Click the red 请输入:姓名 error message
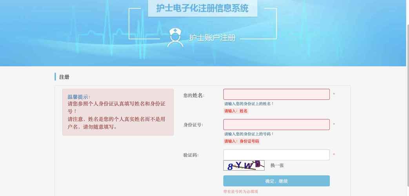The height and width of the screenshot is (196, 409). tap(236, 111)
